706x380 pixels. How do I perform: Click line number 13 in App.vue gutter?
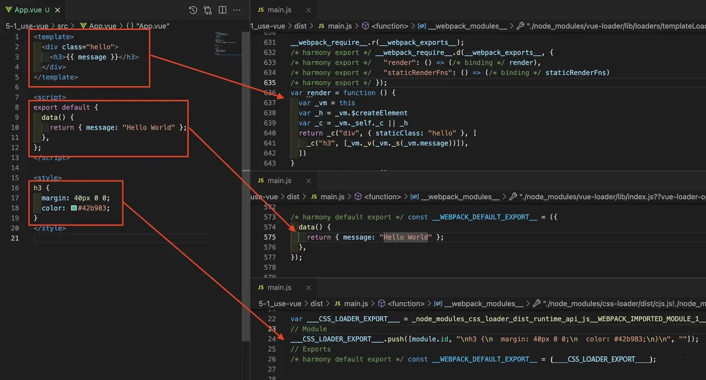point(15,158)
